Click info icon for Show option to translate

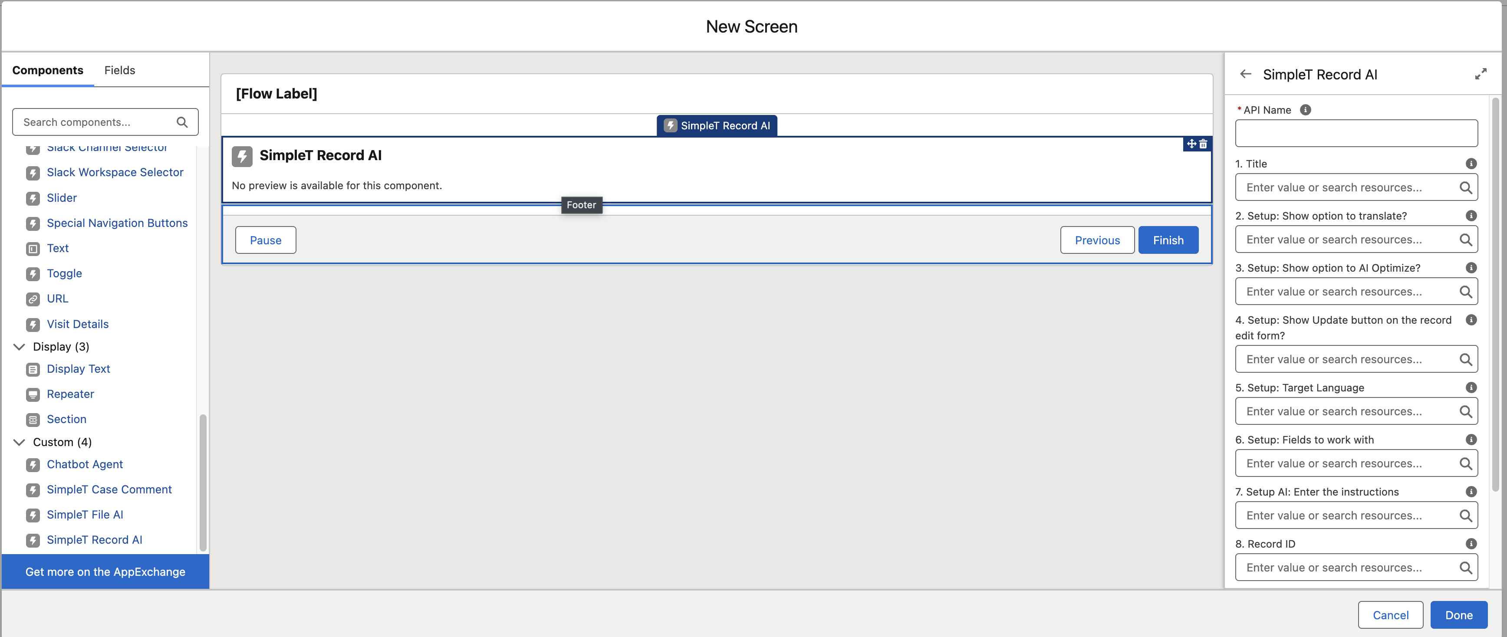pos(1471,216)
